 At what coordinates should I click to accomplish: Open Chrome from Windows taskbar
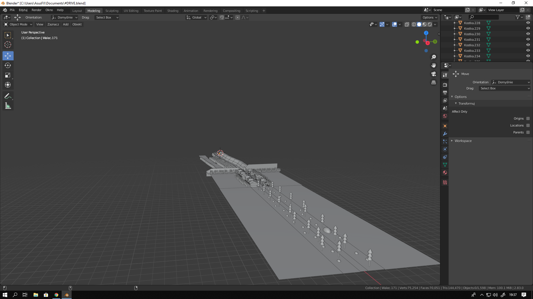(x=56, y=295)
